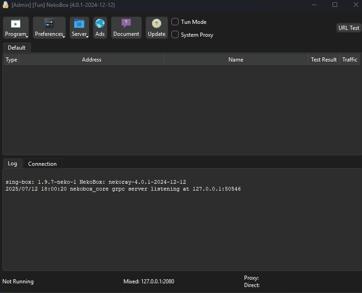Click the Type column header
The image size is (362, 293).
(x=12, y=60)
